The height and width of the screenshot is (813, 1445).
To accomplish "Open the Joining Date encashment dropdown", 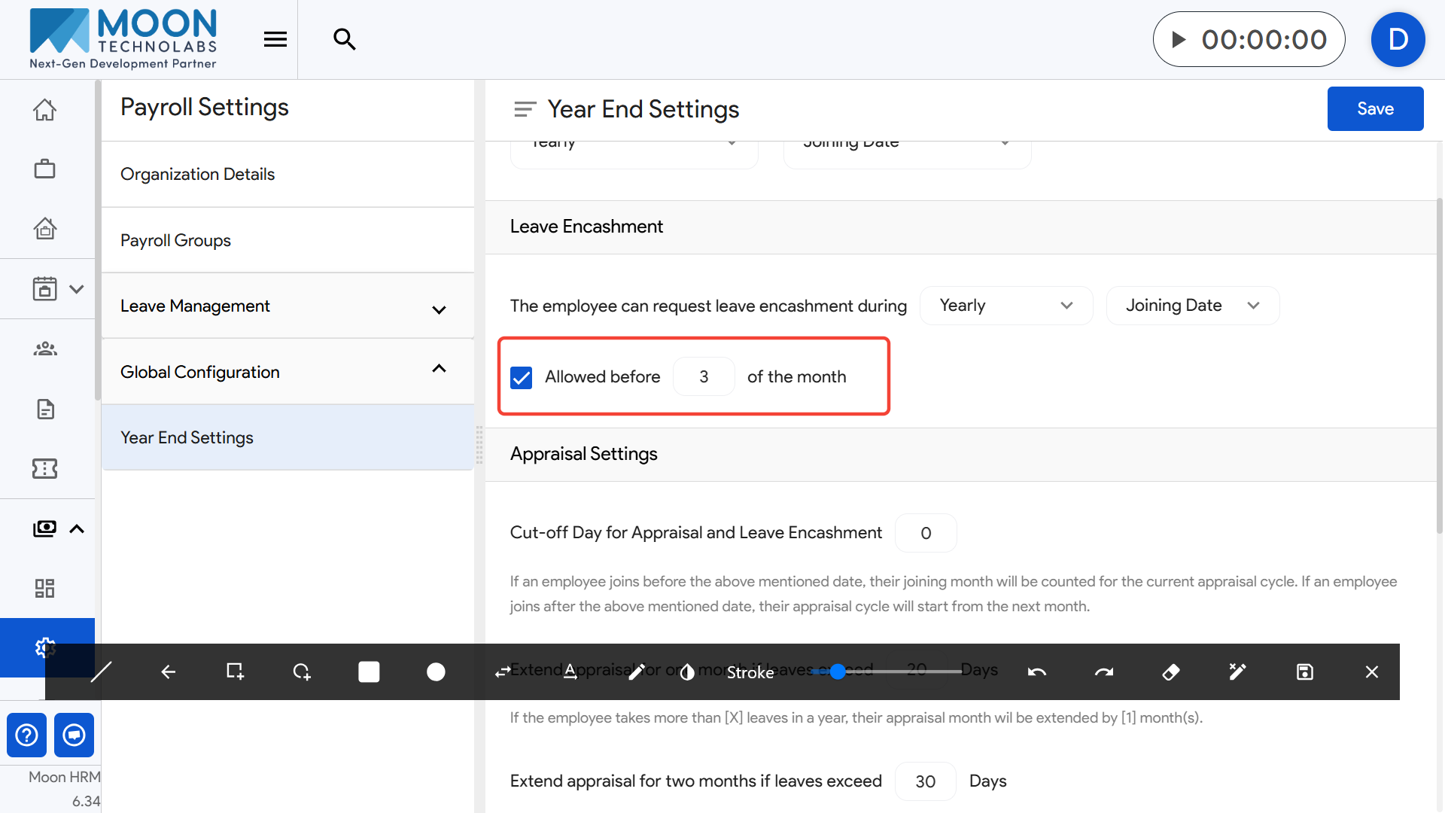I will (x=1192, y=306).
